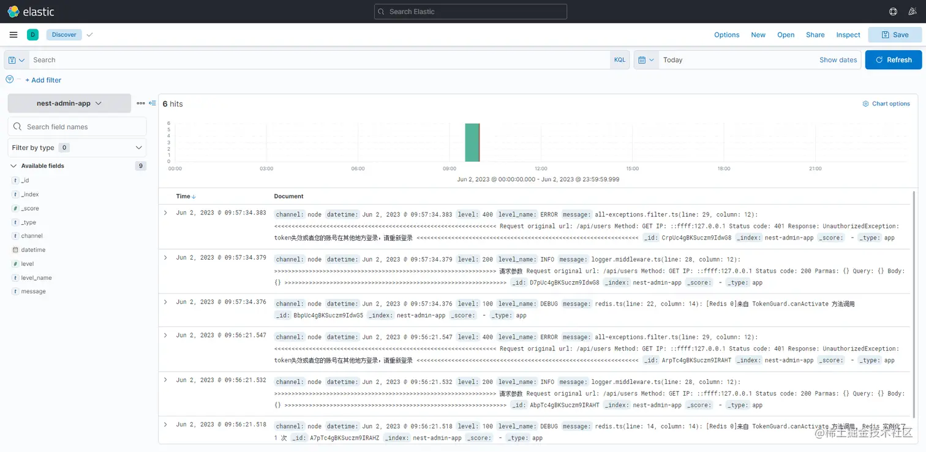Open the newsfeed icon at far right of header
The width and height of the screenshot is (926, 452).
(x=912, y=12)
